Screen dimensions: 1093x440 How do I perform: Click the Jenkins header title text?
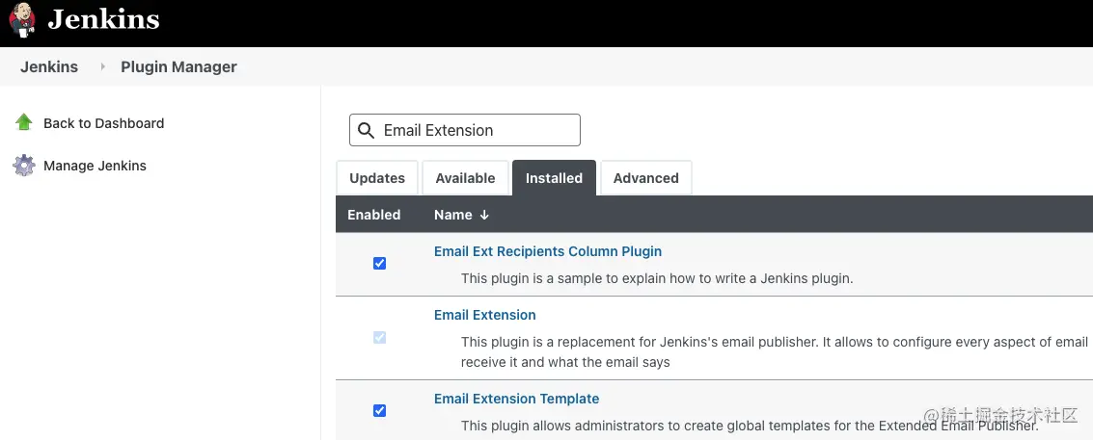click(x=103, y=19)
